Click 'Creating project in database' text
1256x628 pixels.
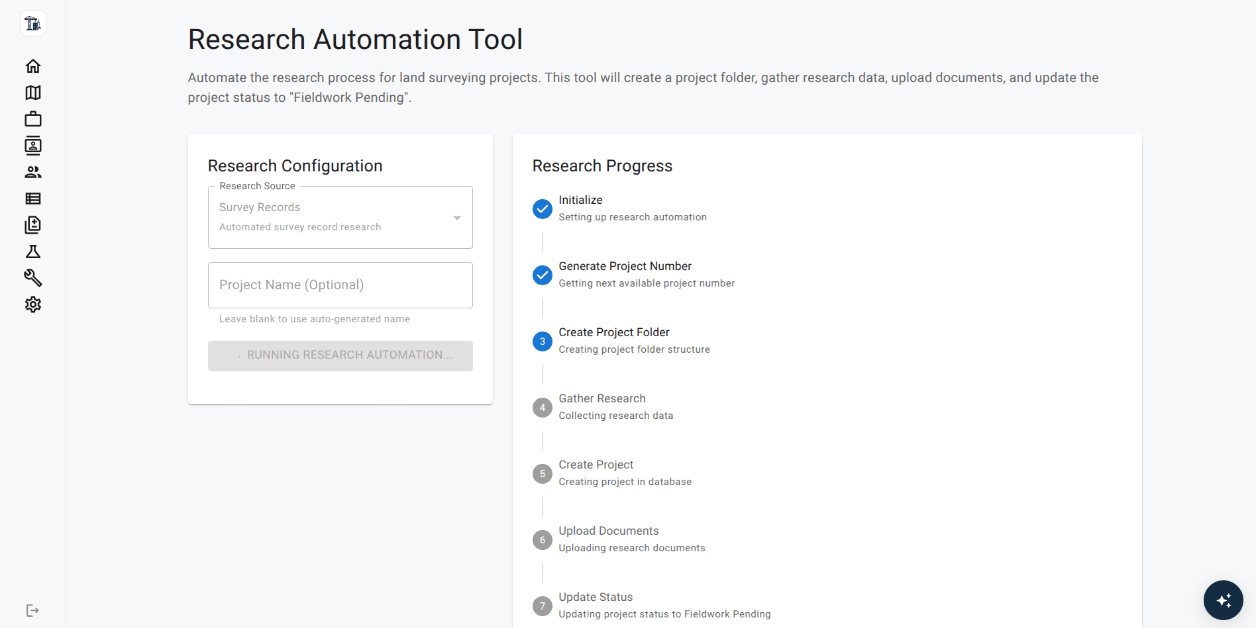click(625, 482)
